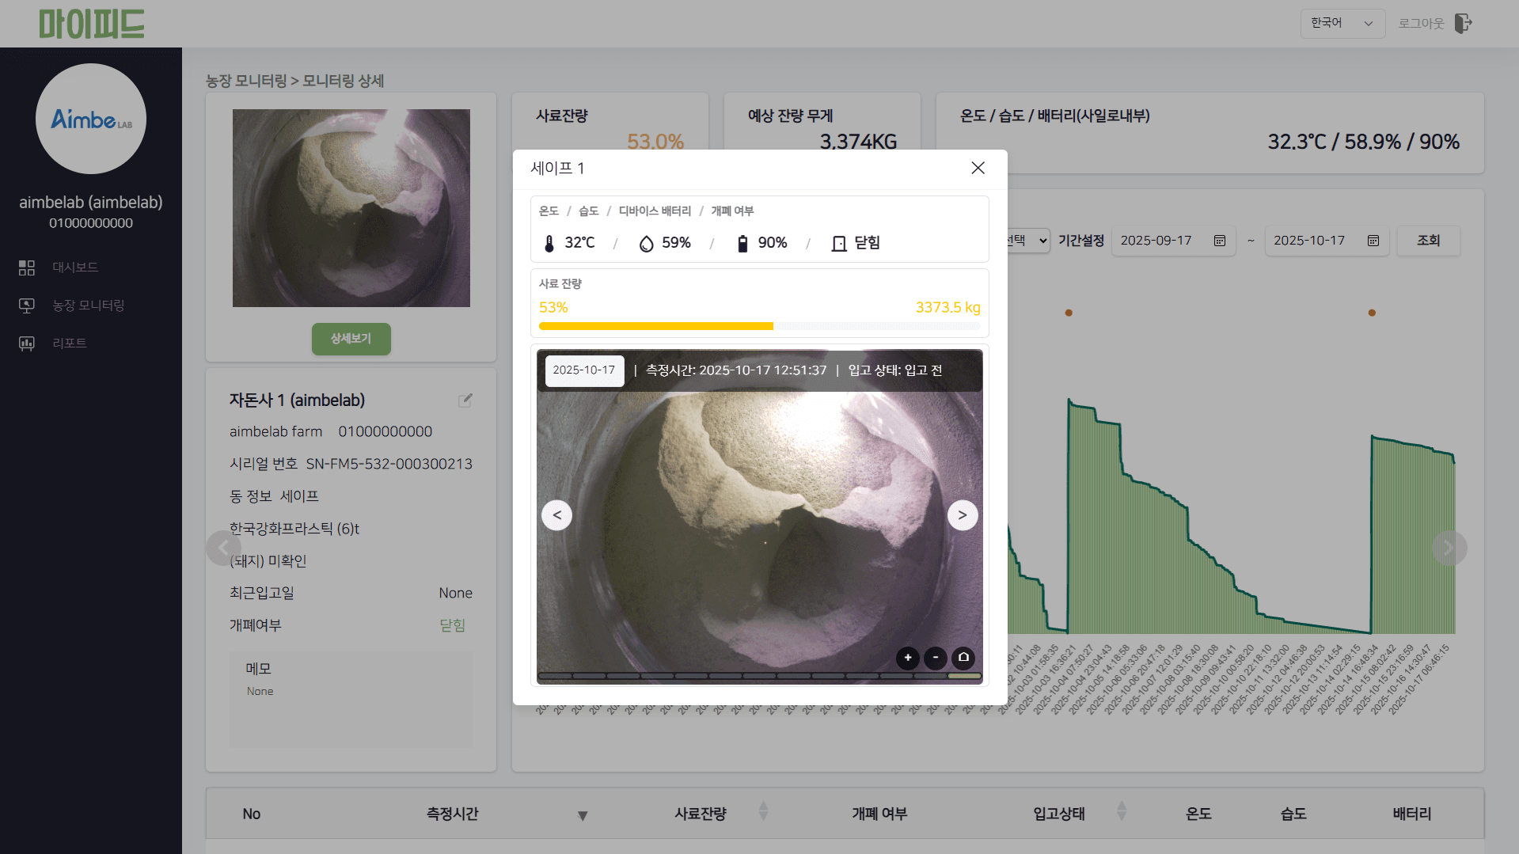Open the 한국어 language dropdown

pyautogui.click(x=1342, y=24)
